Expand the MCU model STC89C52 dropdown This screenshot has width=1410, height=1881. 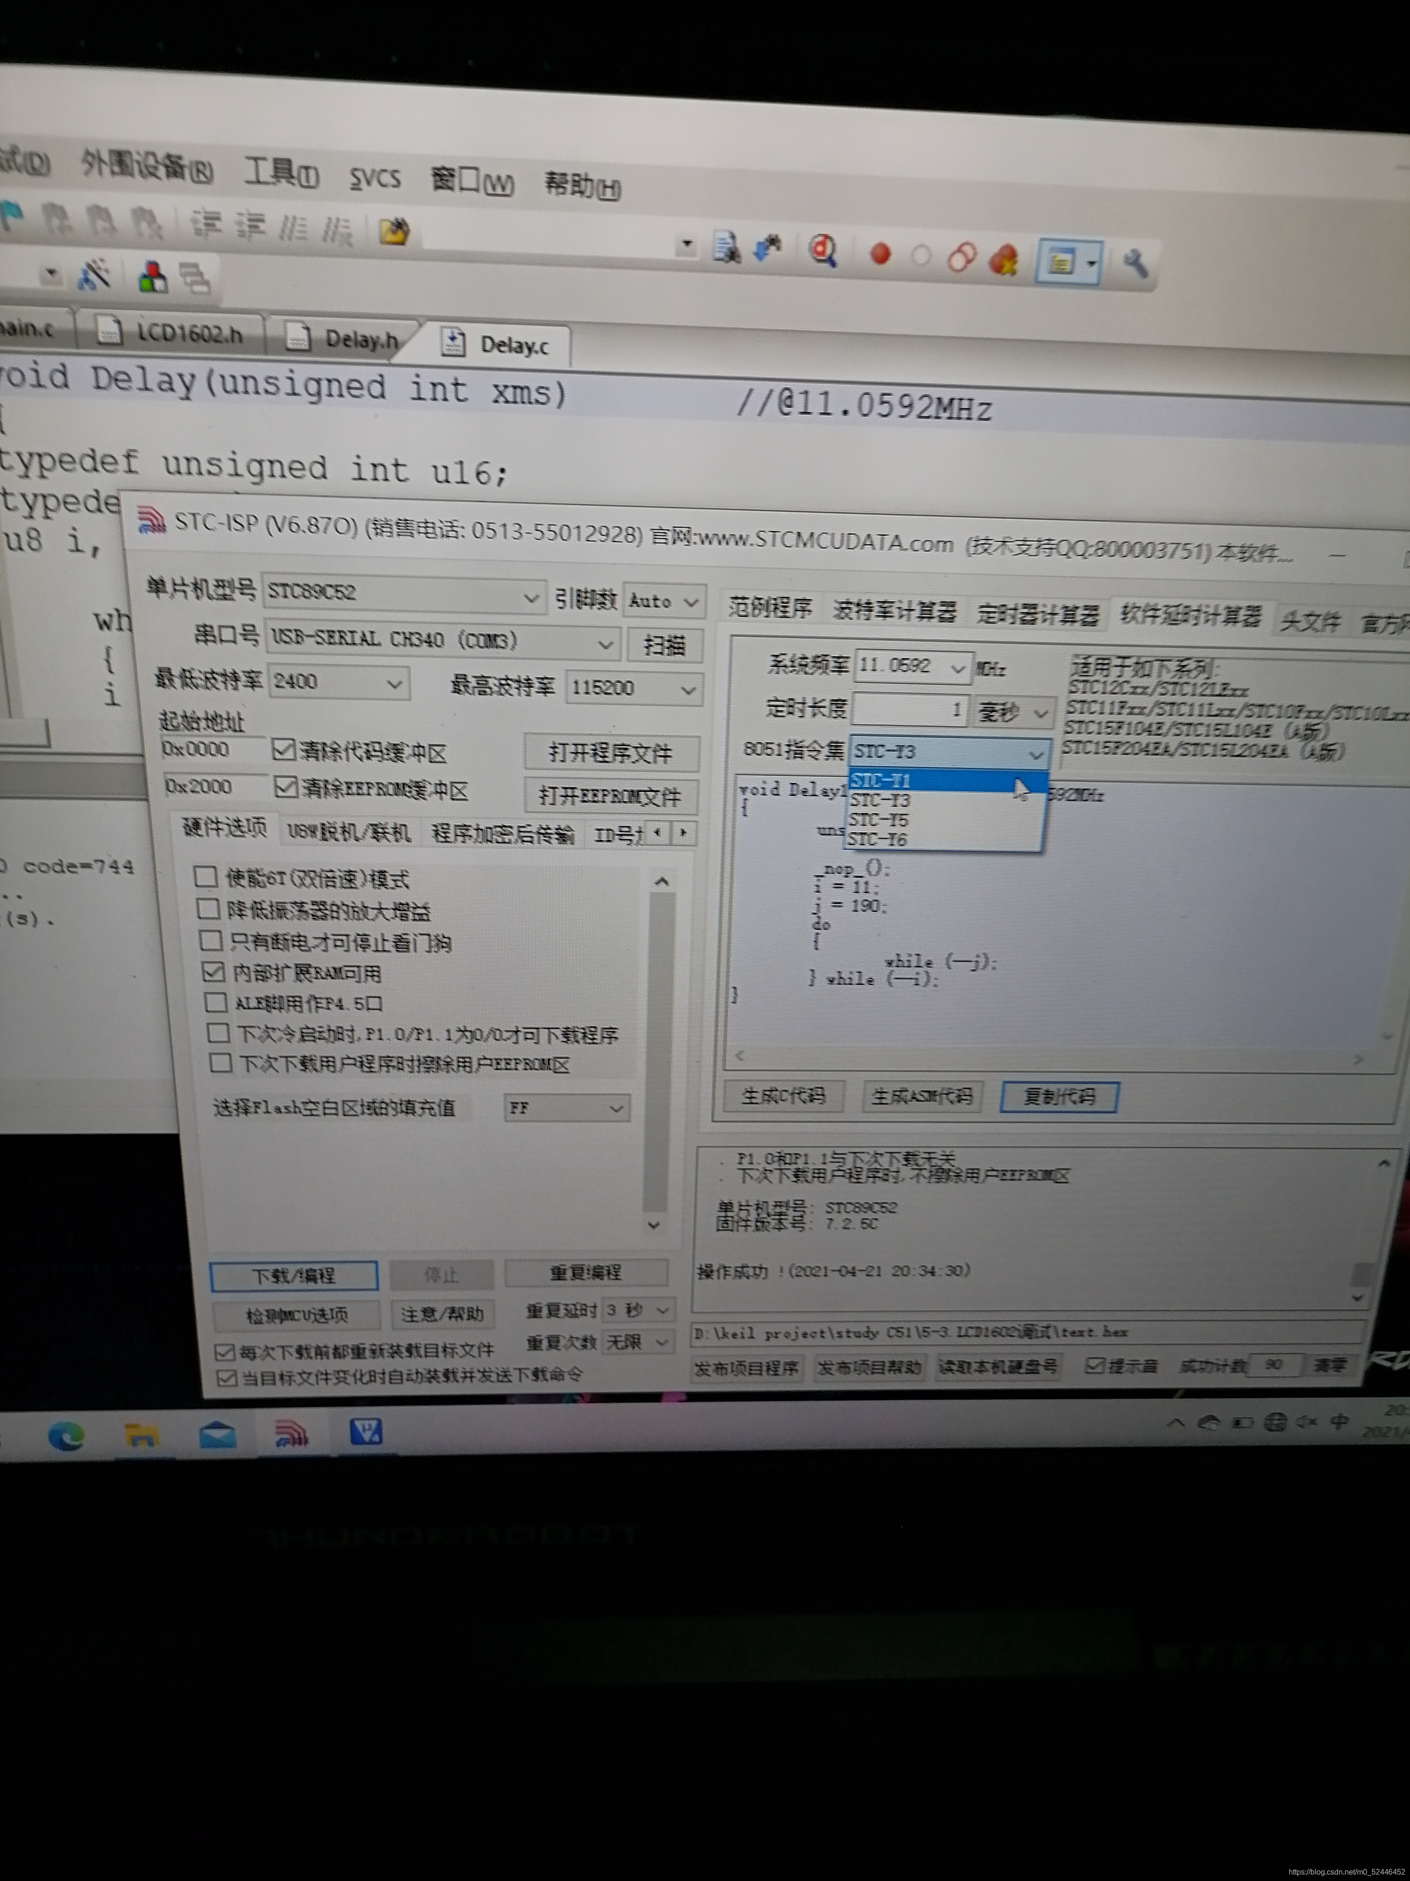[530, 599]
